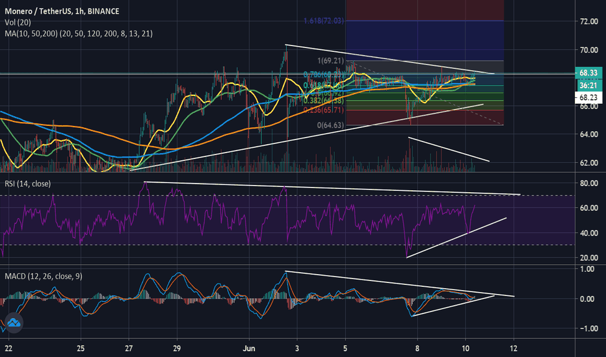Click the current price label 68.33

point(588,73)
